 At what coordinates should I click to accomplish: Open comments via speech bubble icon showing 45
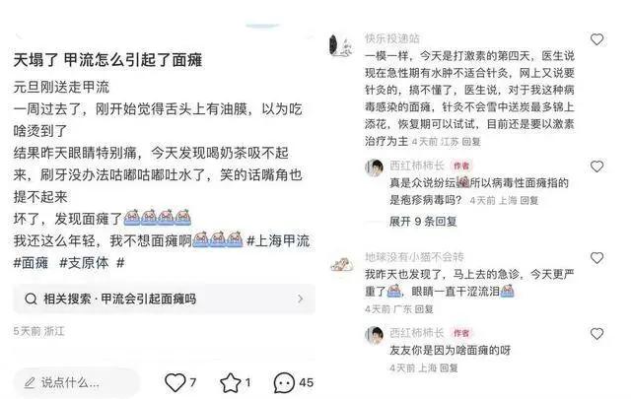(x=284, y=382)
